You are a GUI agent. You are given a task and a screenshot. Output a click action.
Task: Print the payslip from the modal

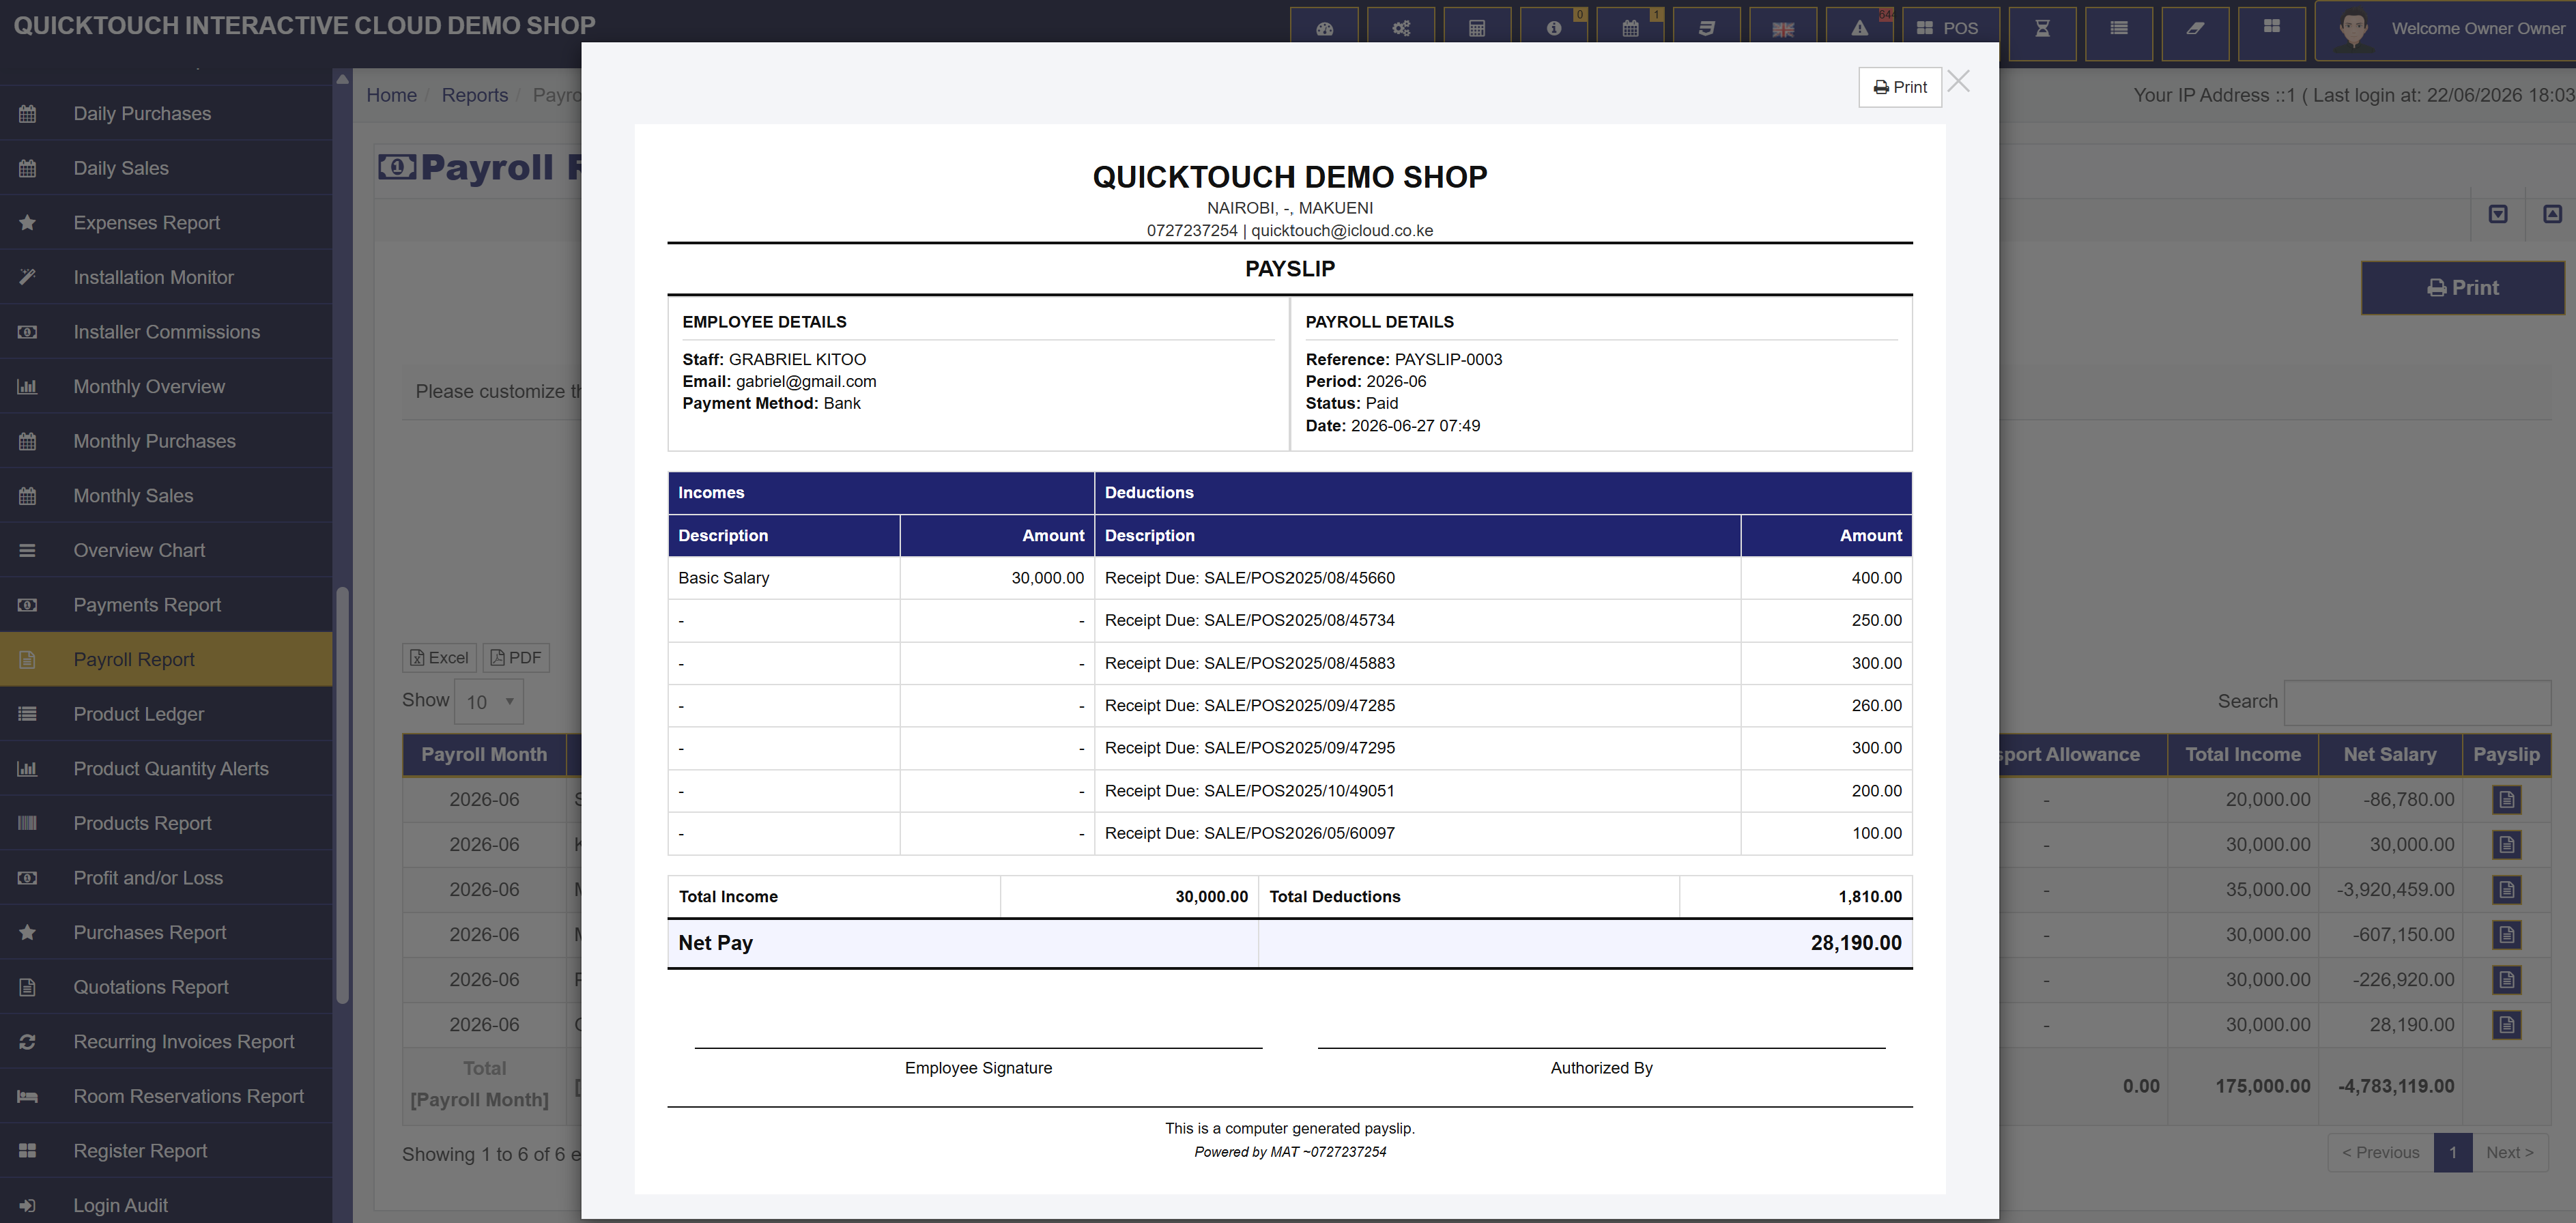tap(1900, 87)
